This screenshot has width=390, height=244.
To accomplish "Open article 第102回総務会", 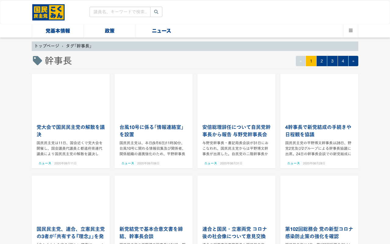I will pos(319,233).
